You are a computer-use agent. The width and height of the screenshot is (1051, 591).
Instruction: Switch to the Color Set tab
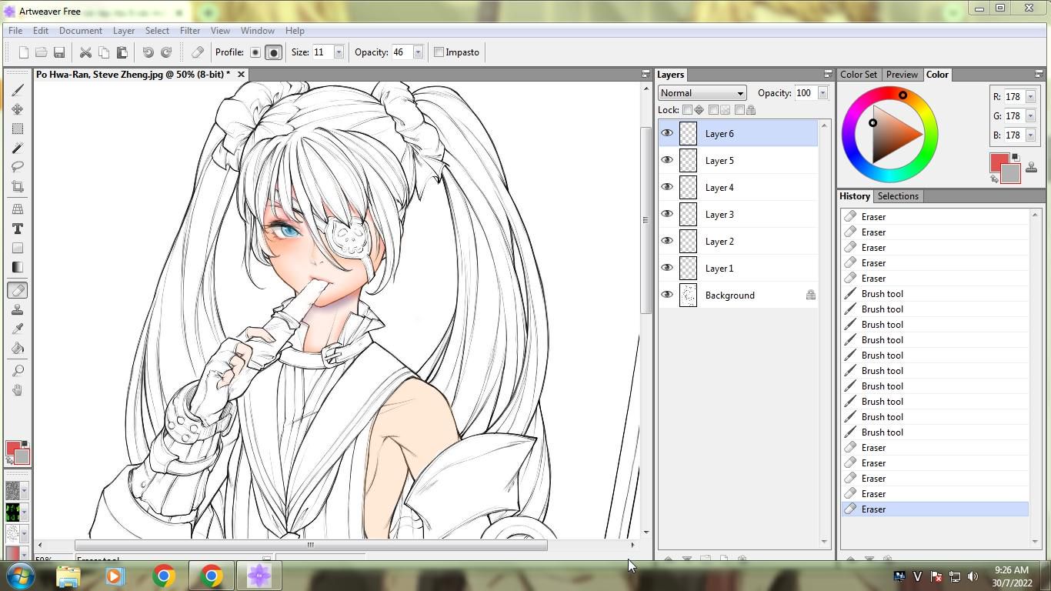(x=859, y=75)
